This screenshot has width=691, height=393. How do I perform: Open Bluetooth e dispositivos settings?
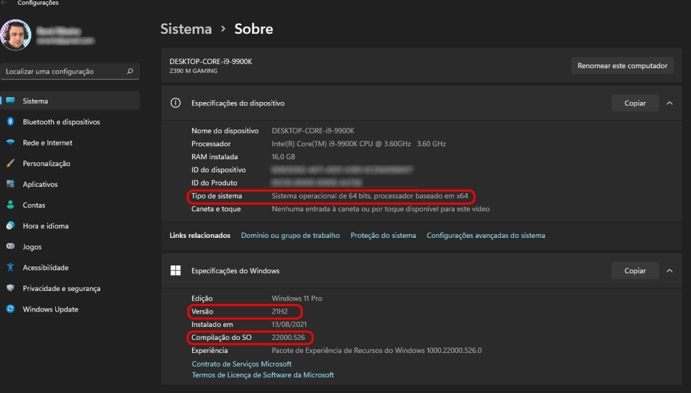(70, 122)
